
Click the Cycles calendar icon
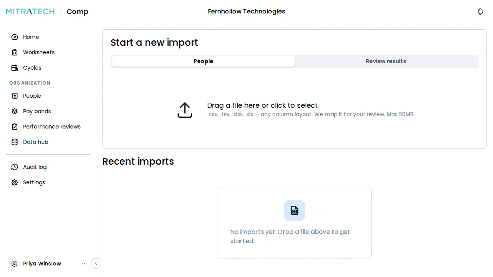coord(15,68)
